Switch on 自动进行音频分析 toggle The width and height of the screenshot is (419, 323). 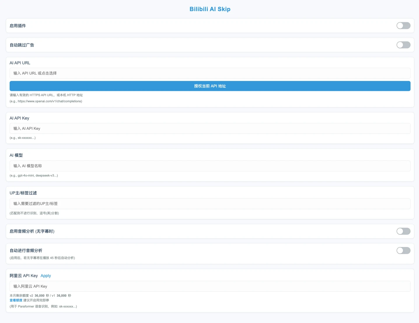pos(403,251)
